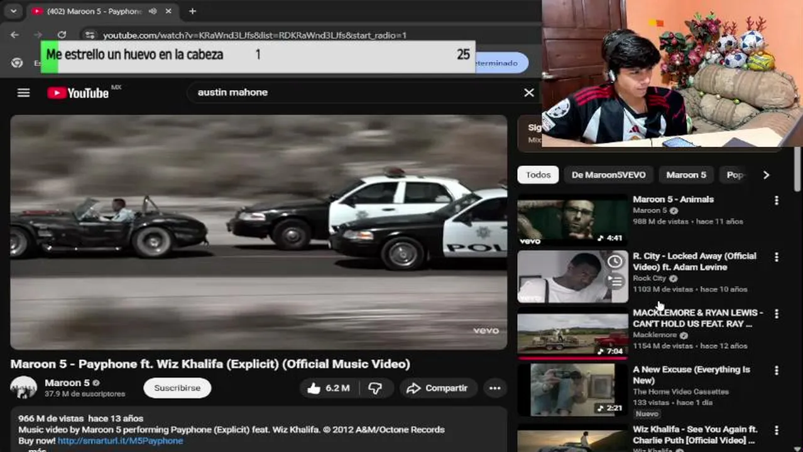Click the Maroon 5 channel under Animals
This screenshot has height=452, width=803.
pos(650,210)
